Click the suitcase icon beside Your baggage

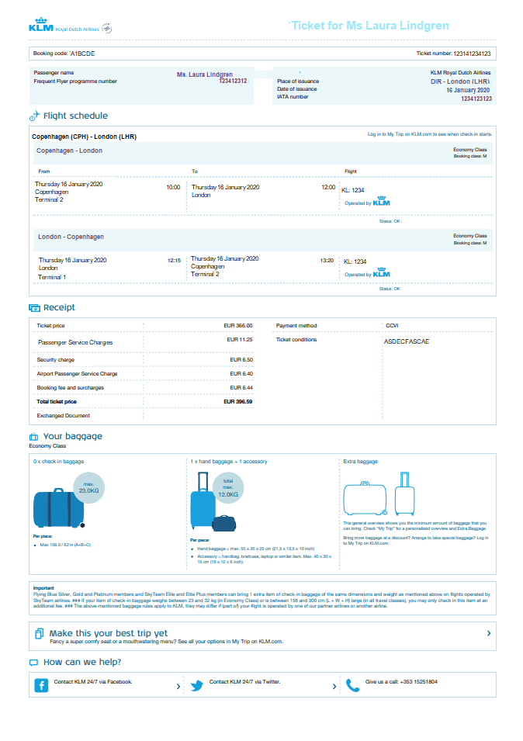pyautogui.click(x=34, y=437)
